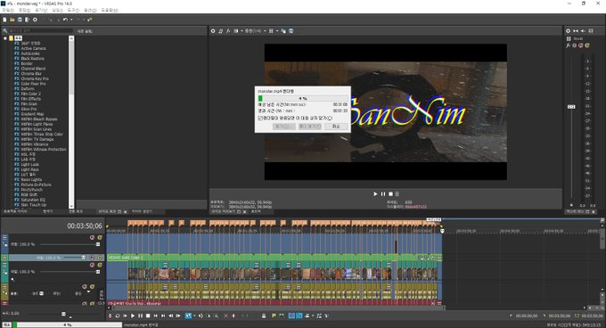Mute the yellow audio track

tap(85, 287)
